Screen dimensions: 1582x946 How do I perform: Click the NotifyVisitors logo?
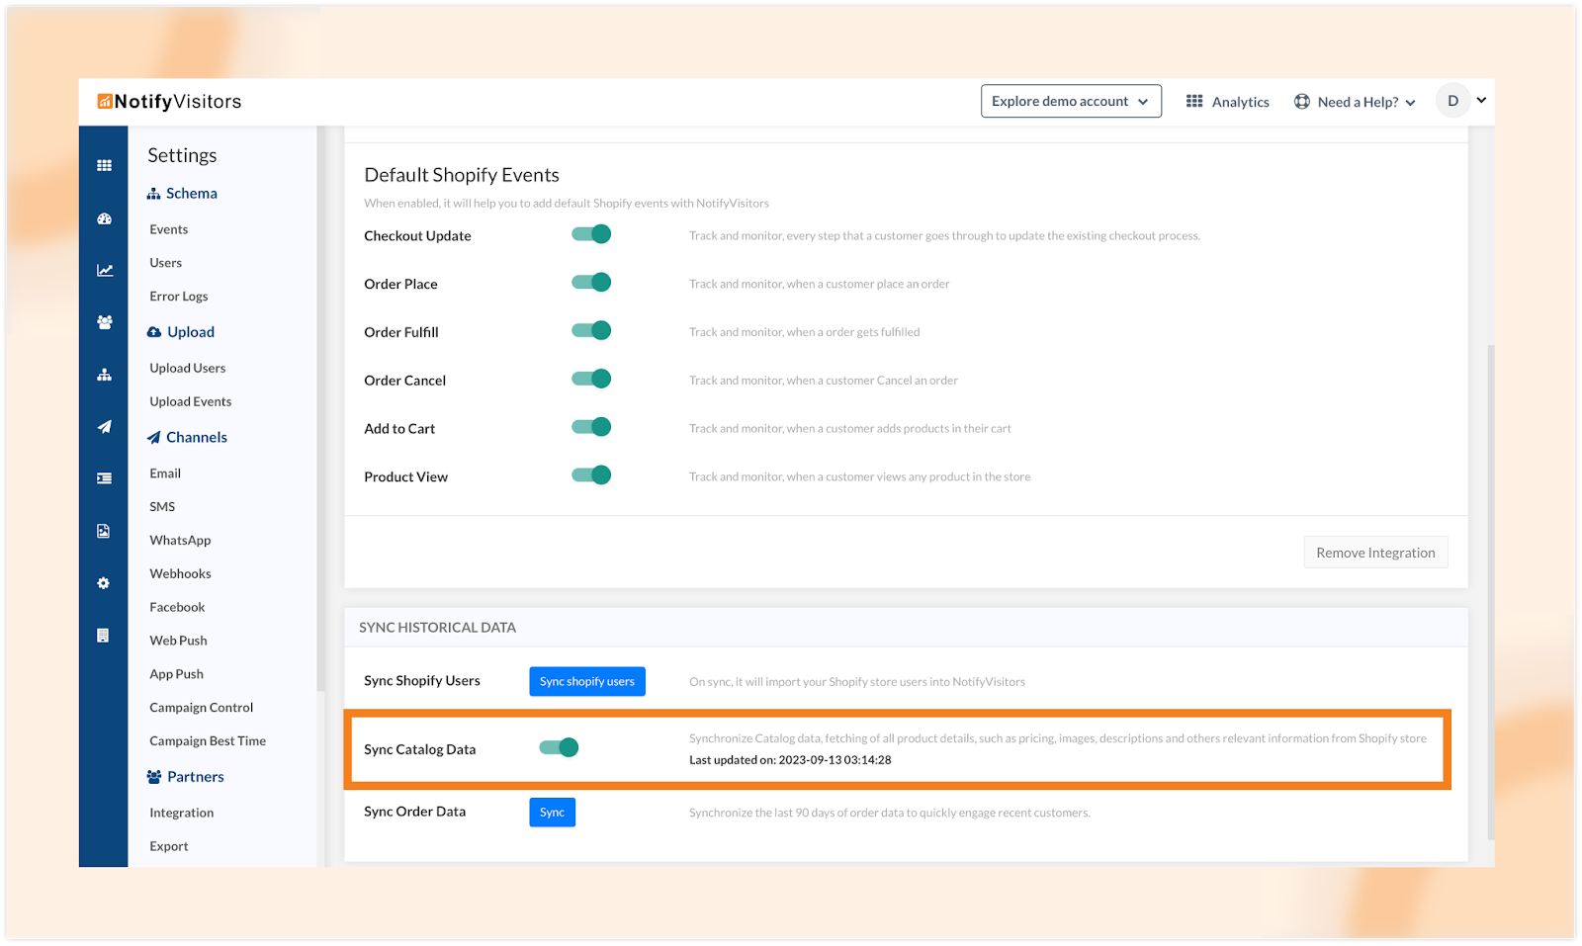pos(169,102)
